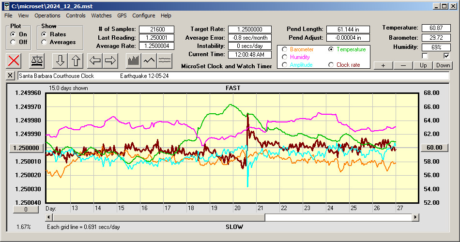Select the zigzag line graph style icon
The image size is (460, 242).
149,60
